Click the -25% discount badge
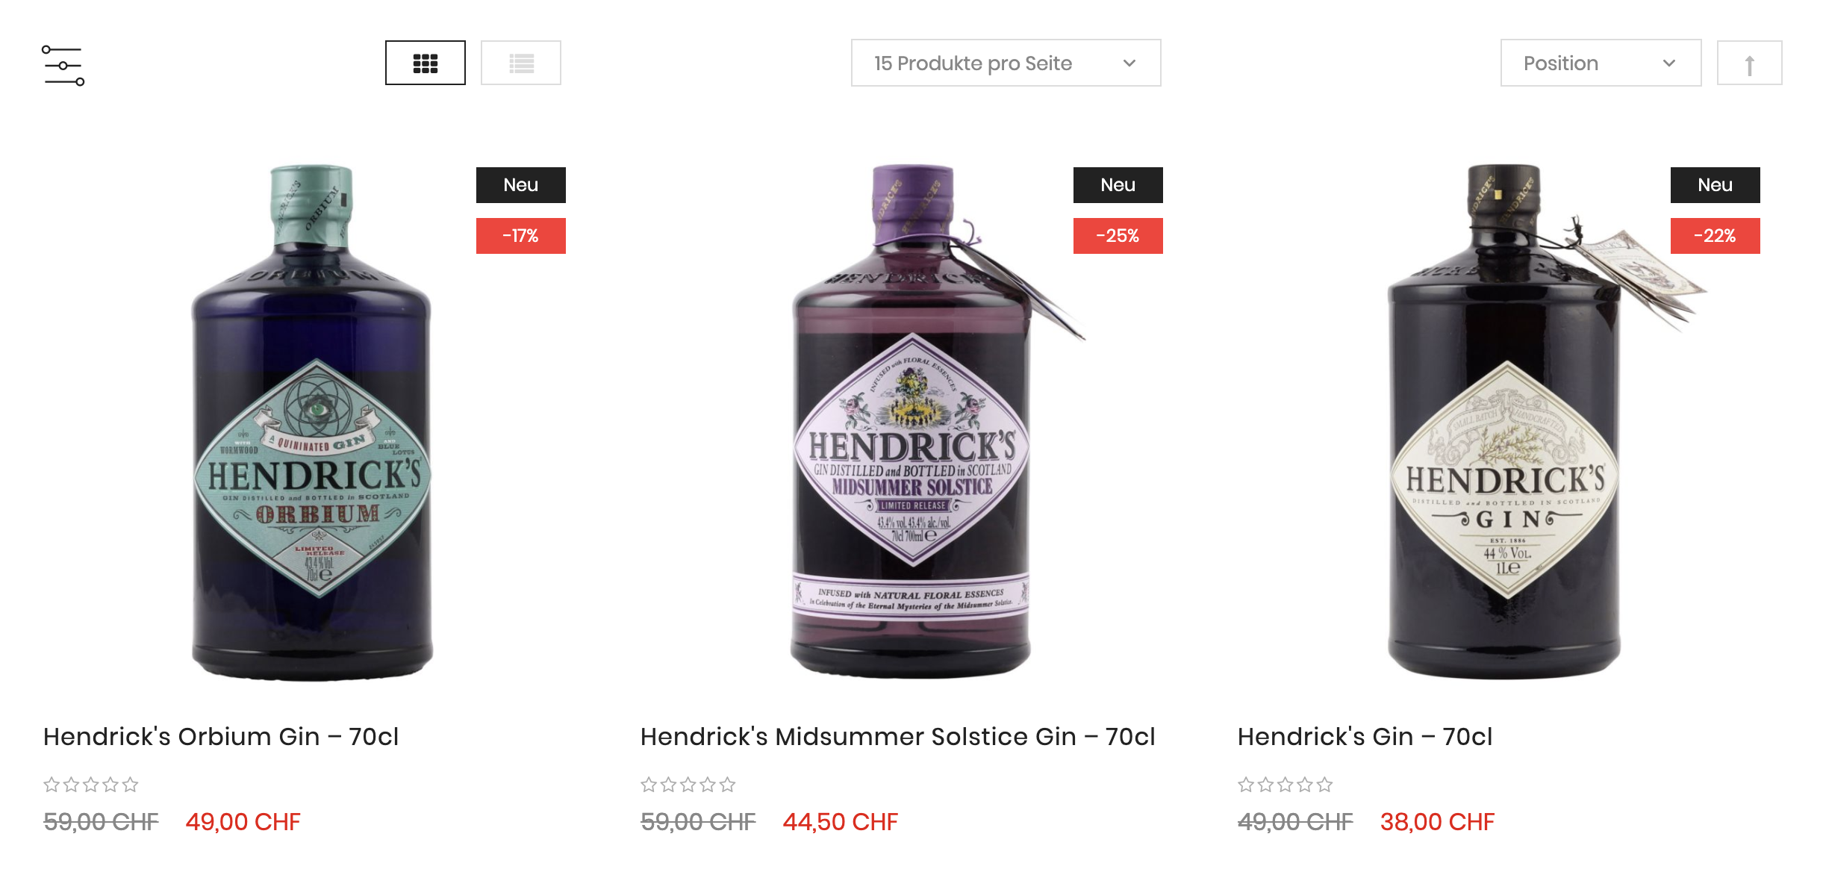This screenshot has width=1823, height=872. tap(1118, 236)
